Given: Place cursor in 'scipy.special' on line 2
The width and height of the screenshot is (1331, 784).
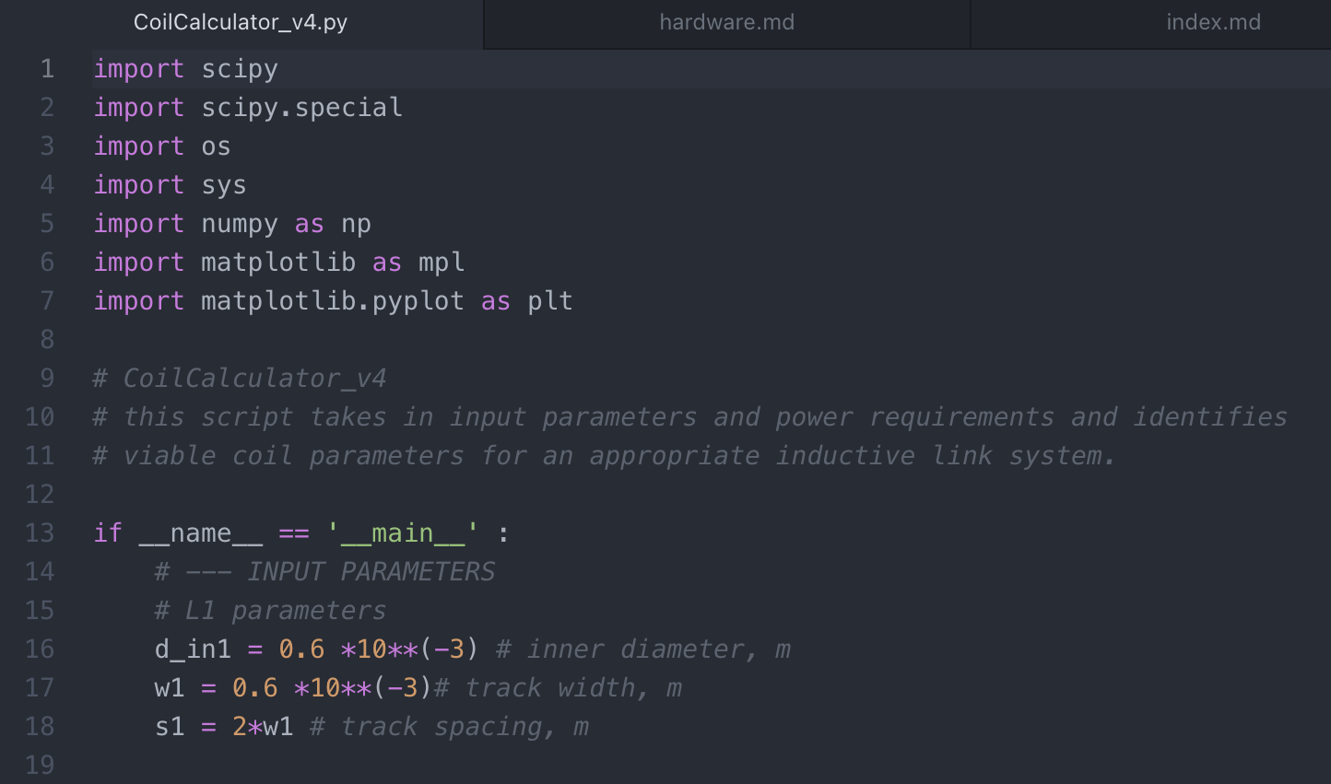Looking at the screenshot, I should [301, 108].
